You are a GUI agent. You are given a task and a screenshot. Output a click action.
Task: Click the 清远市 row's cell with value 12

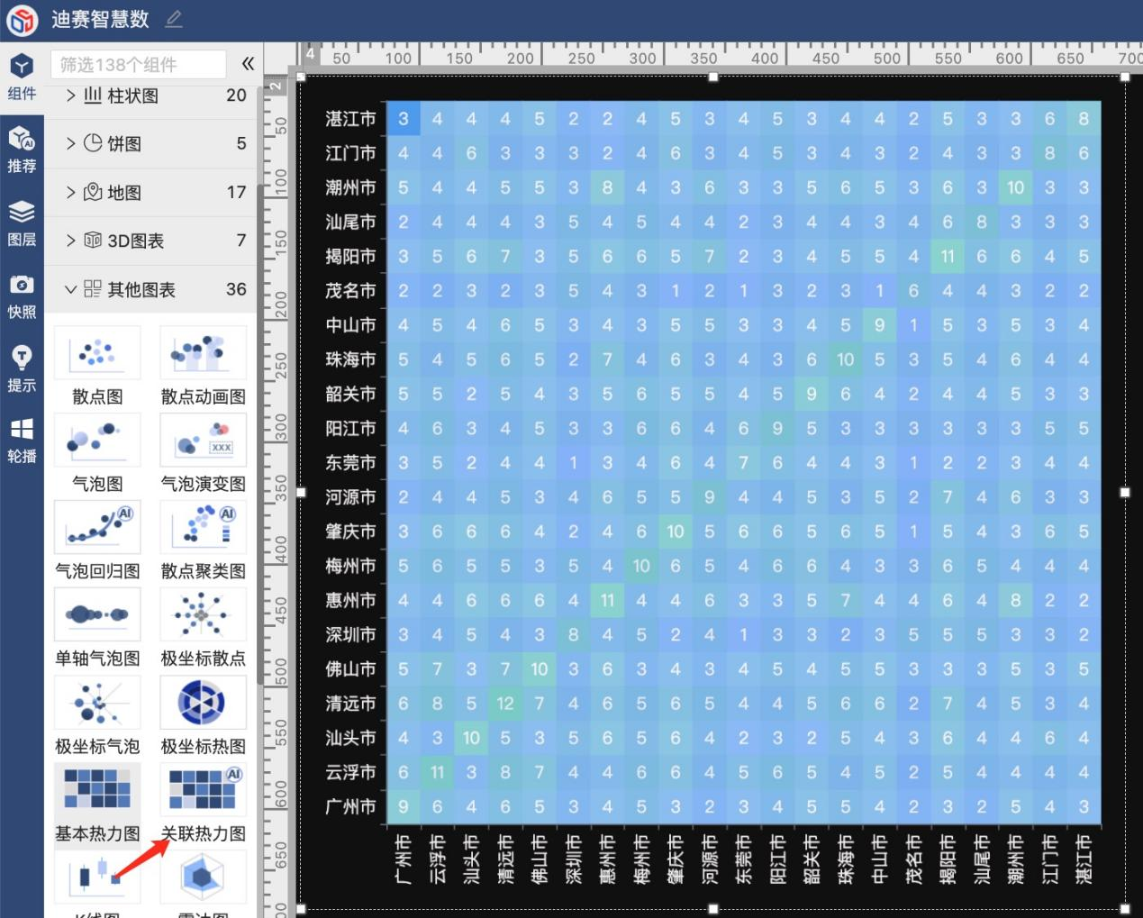tap(505, 704)
